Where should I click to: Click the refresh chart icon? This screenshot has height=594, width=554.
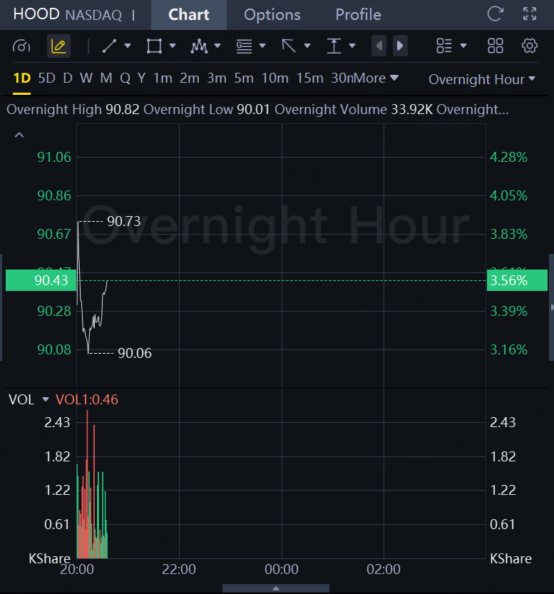click(x=495, y=14)
